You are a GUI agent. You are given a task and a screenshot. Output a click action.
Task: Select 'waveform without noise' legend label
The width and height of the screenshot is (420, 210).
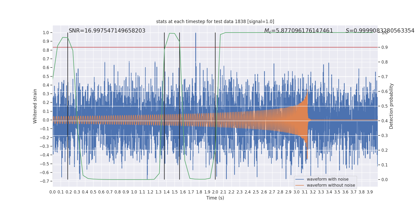click(331, 185)
